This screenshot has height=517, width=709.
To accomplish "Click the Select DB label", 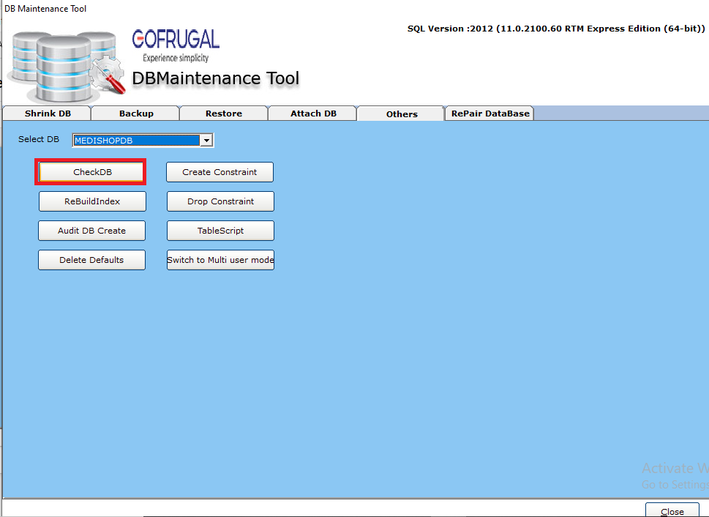I will (39, 139).
